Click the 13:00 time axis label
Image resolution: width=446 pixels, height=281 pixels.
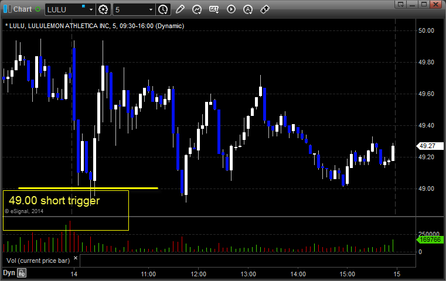click(248, 274)
